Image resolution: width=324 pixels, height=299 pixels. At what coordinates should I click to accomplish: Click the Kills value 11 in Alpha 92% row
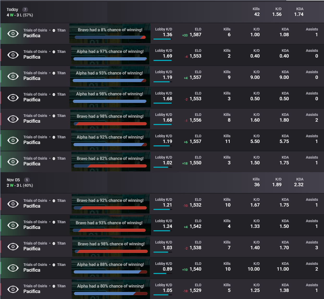click(228, 141)
